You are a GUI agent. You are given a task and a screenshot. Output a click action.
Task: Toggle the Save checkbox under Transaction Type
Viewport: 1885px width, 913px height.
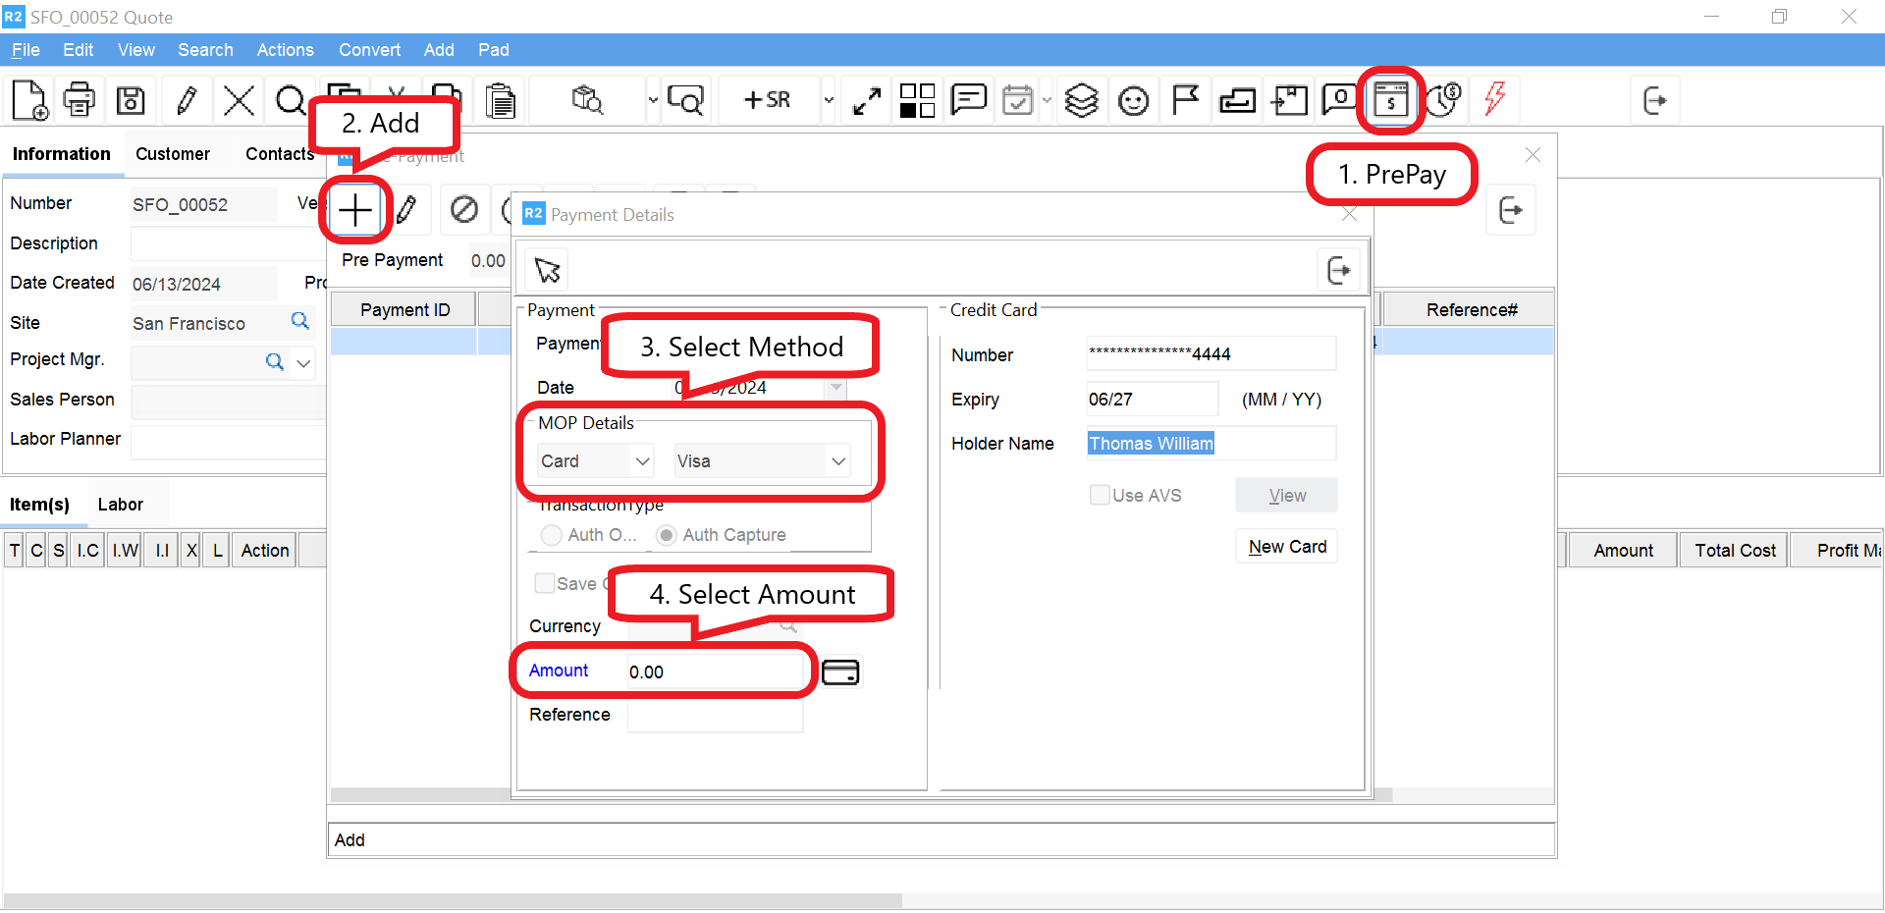[x=544, y=583]
